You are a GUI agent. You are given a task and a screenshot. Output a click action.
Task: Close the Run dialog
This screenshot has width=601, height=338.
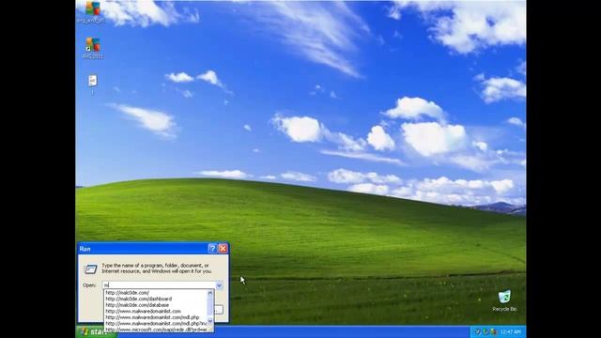coord(223,248)
